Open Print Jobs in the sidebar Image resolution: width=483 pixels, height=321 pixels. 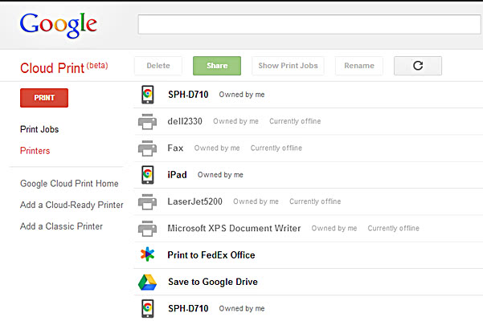[x=39, y=129]
